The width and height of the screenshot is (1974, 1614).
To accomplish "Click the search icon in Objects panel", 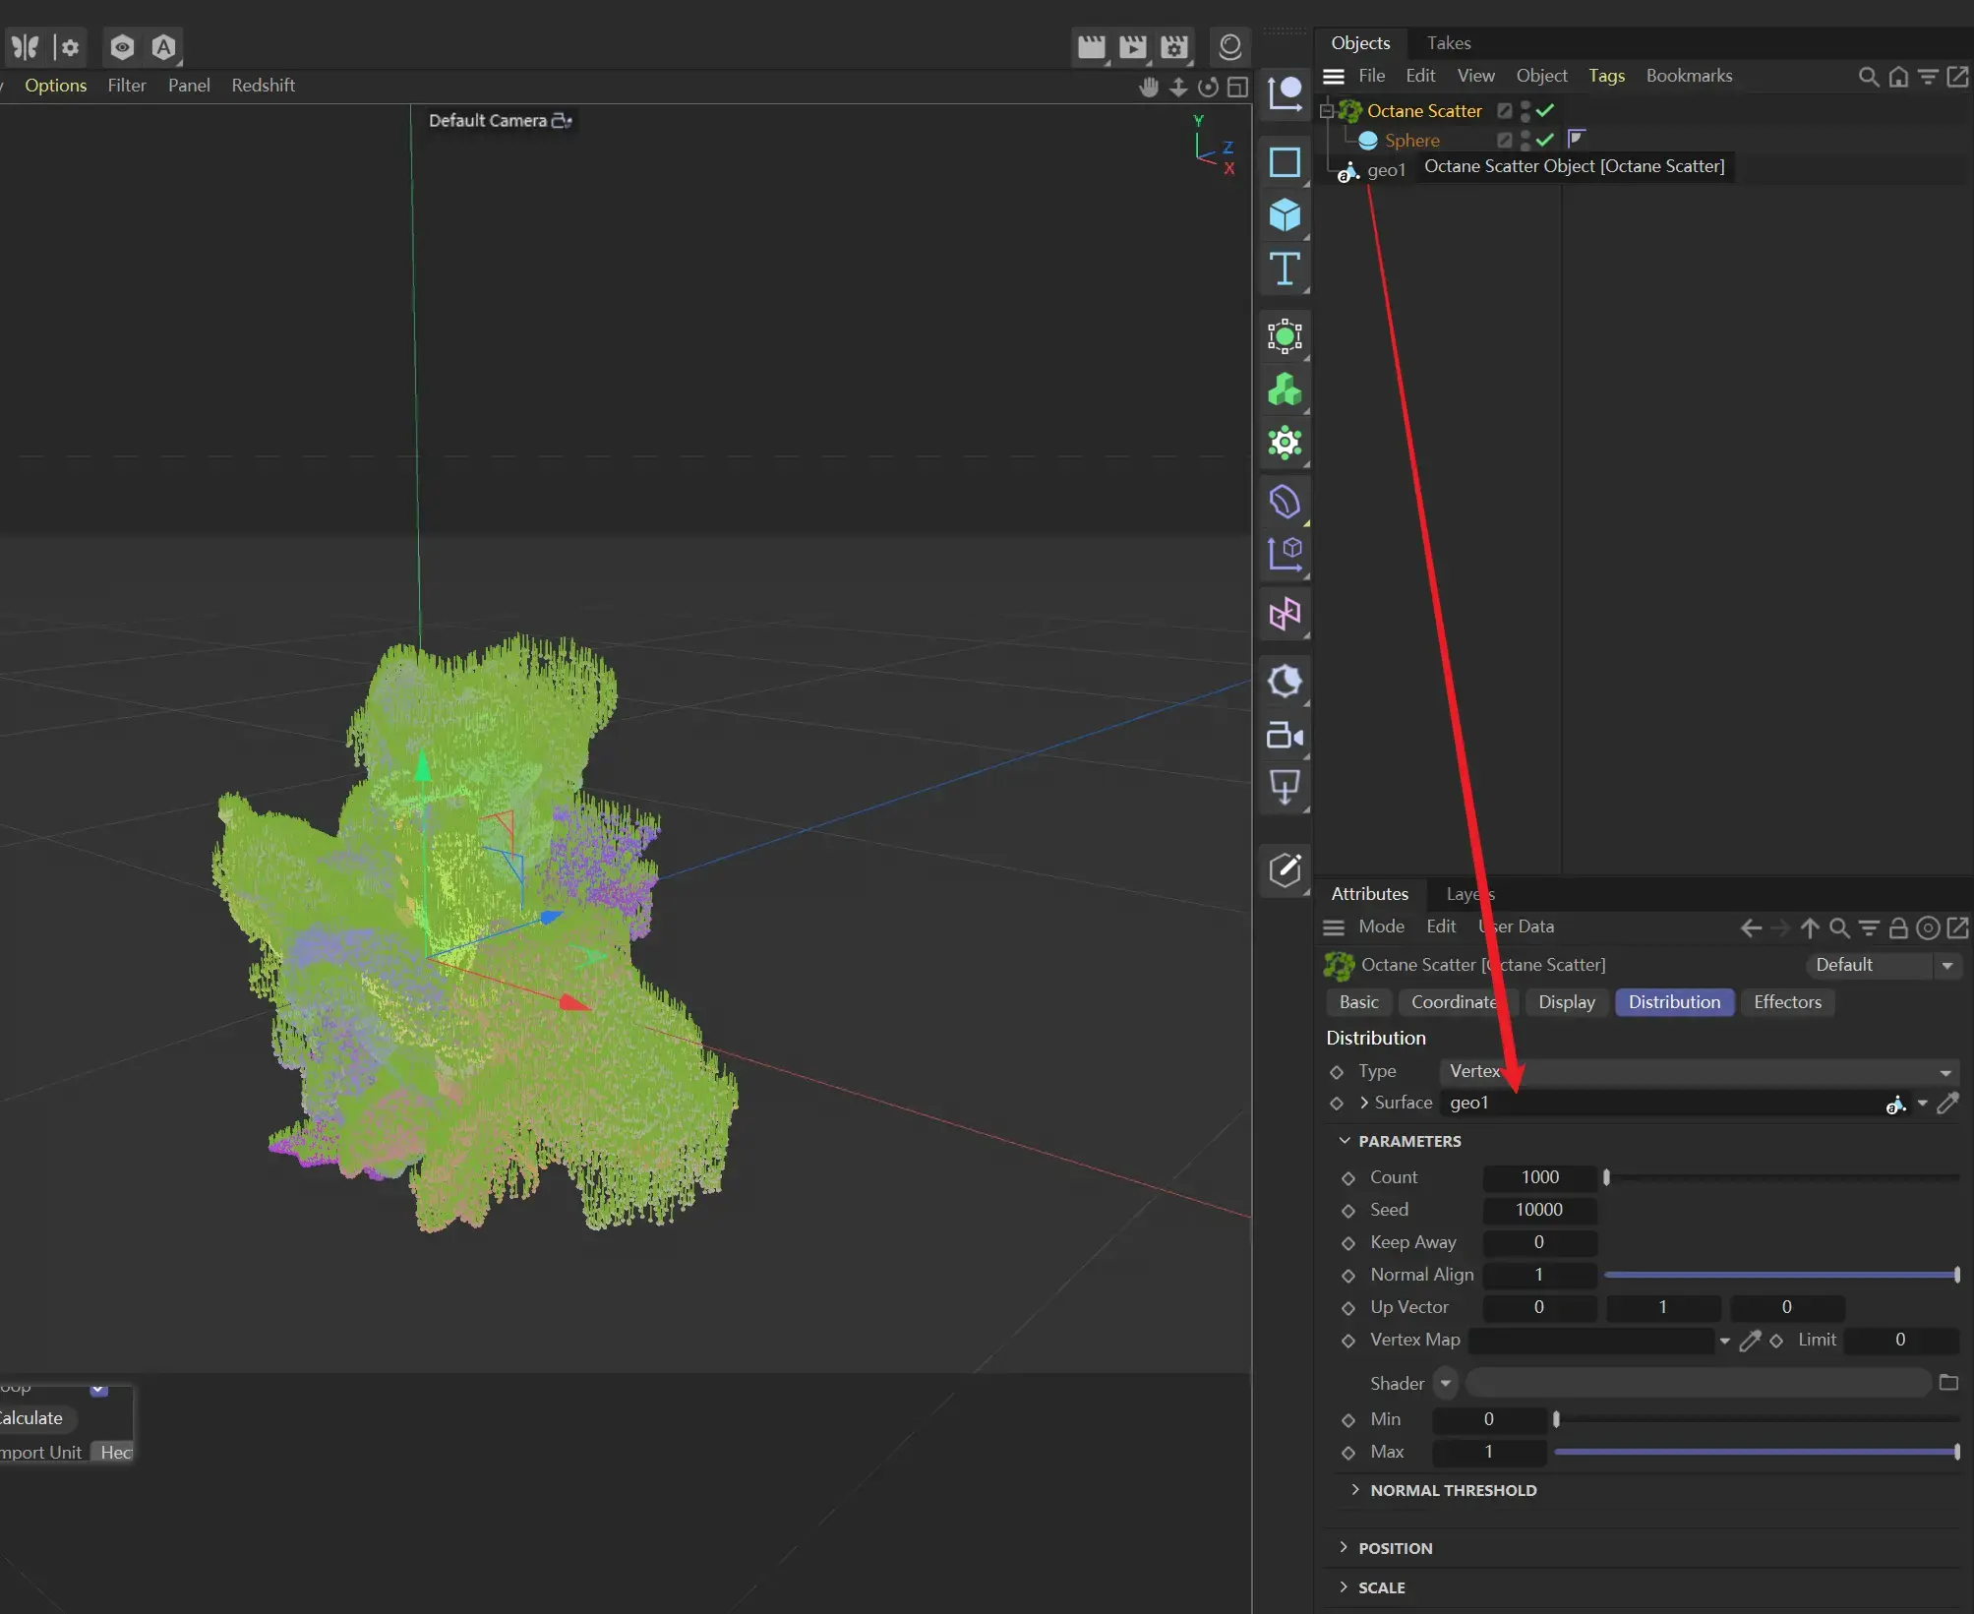I will click(x=1868, y=77).
